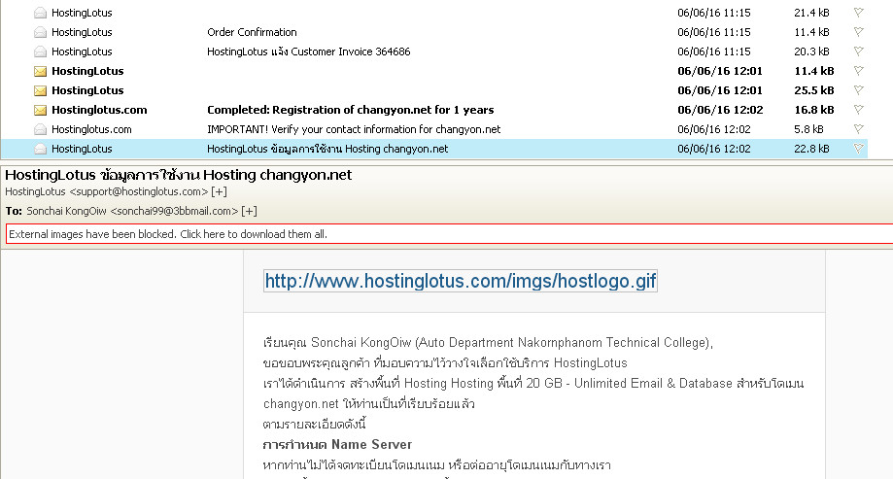Toggle flag on Order Confirmation email

(859, 32)
